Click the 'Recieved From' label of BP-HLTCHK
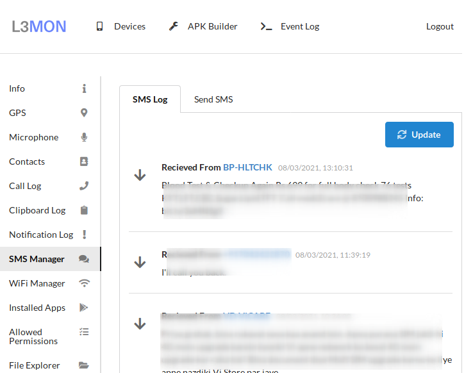Viewport: 473px width, 373px height. tap(191, 167)
